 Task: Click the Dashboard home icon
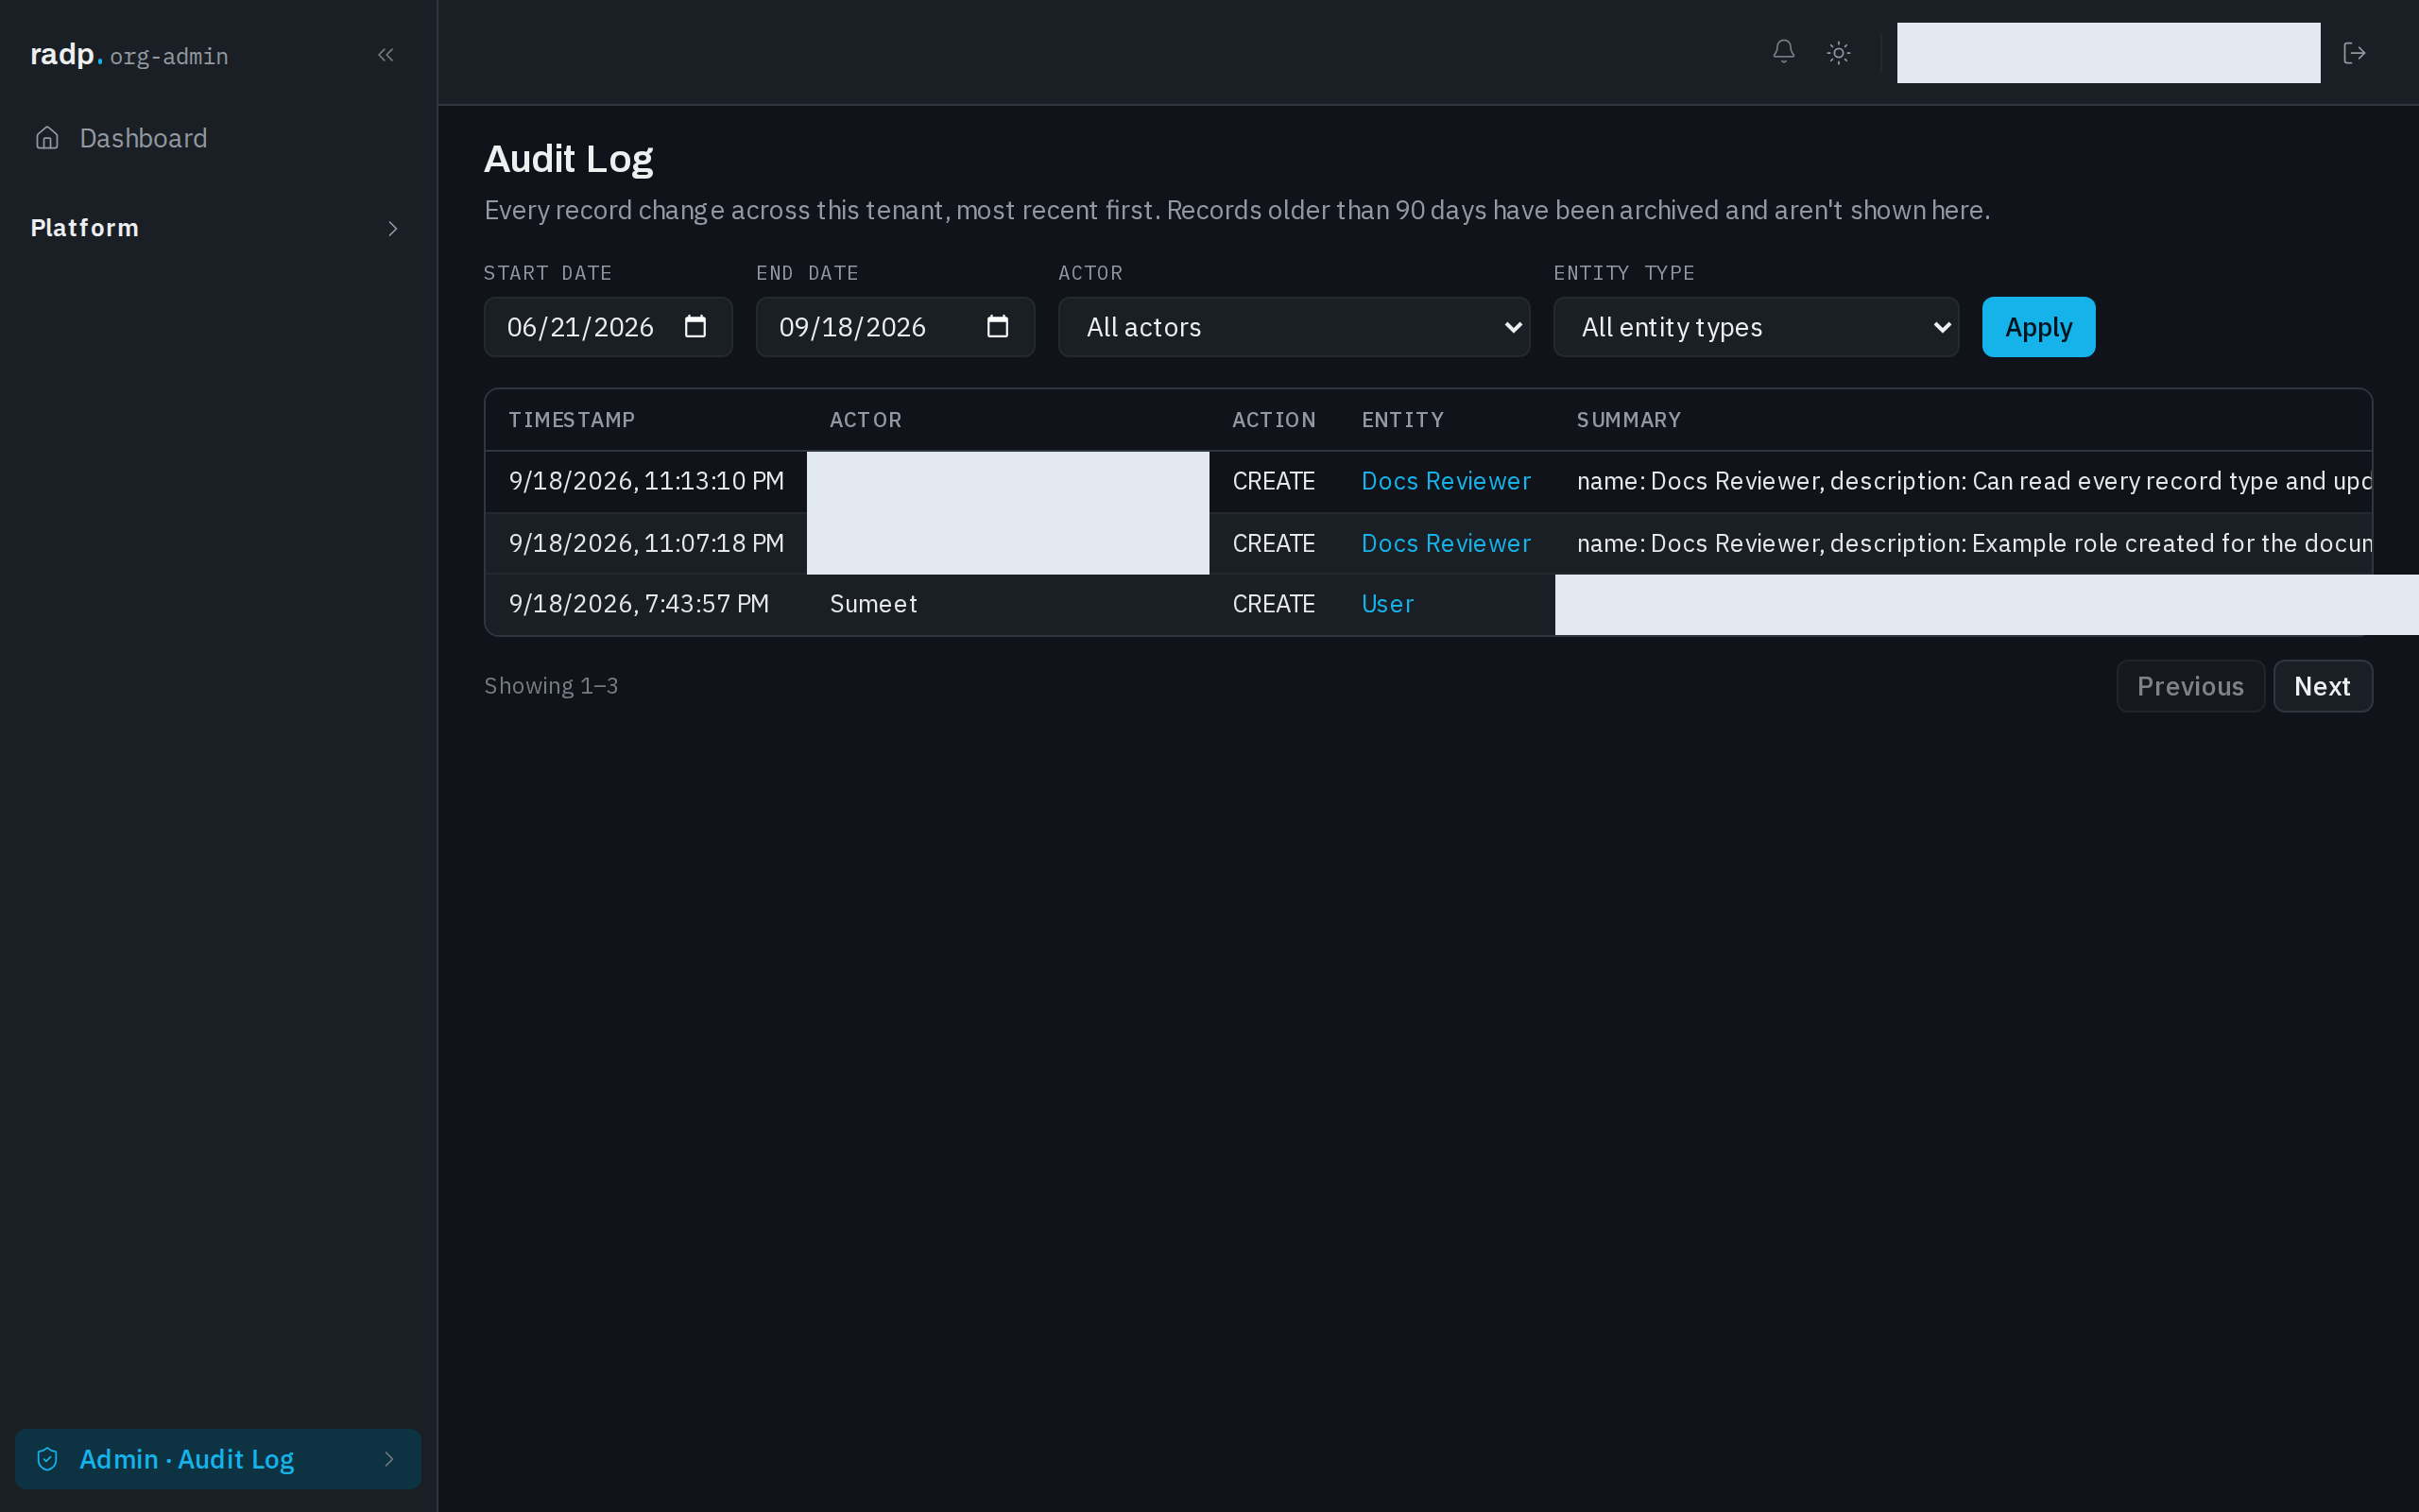(47, 138)
